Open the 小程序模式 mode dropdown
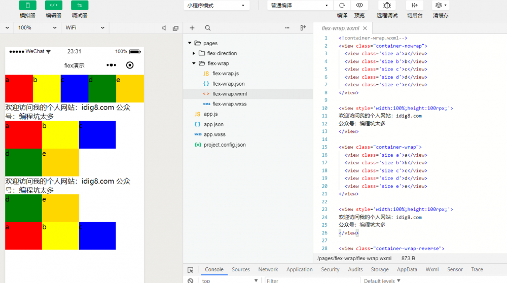507x283 pixels. click(216, 6)
